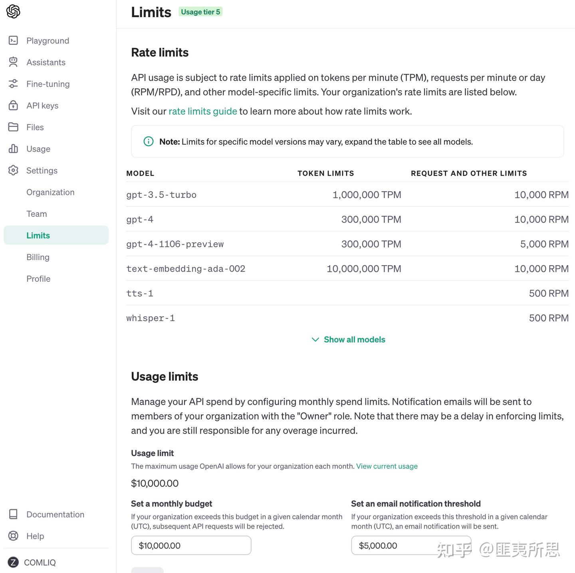Click the COMLIQ organization avatar
The image size is (575, 573).
13,562
